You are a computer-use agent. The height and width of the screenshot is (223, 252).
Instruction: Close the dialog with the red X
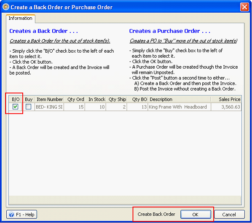[244, 7]
